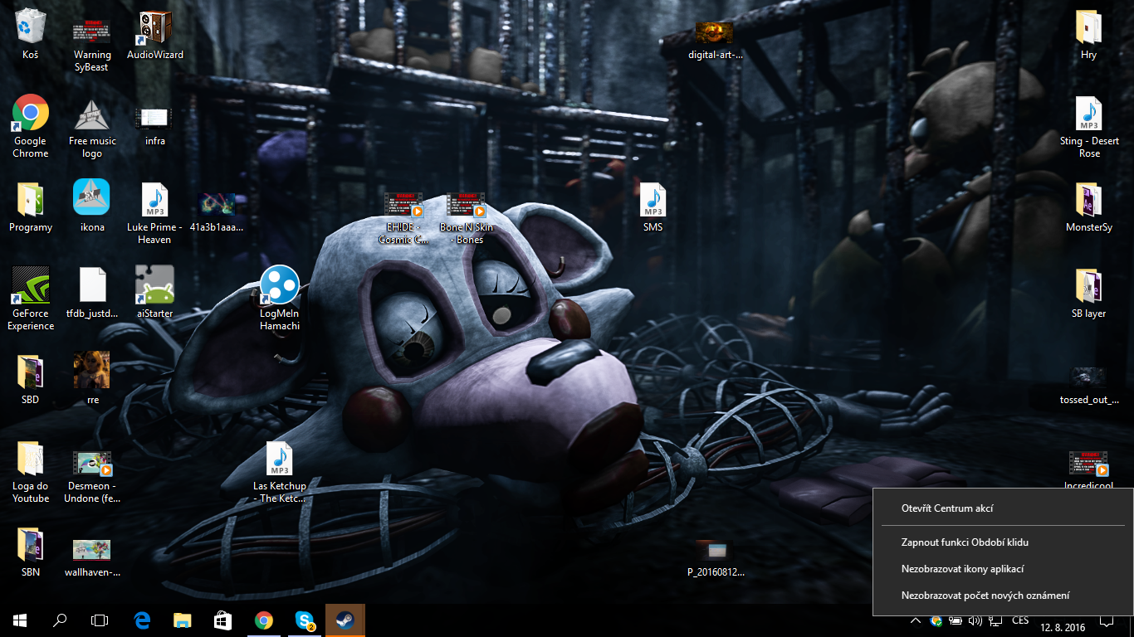
Task: Toggle 'Nezobrazovat ikony aplikací' option
Action: (962, 569)
